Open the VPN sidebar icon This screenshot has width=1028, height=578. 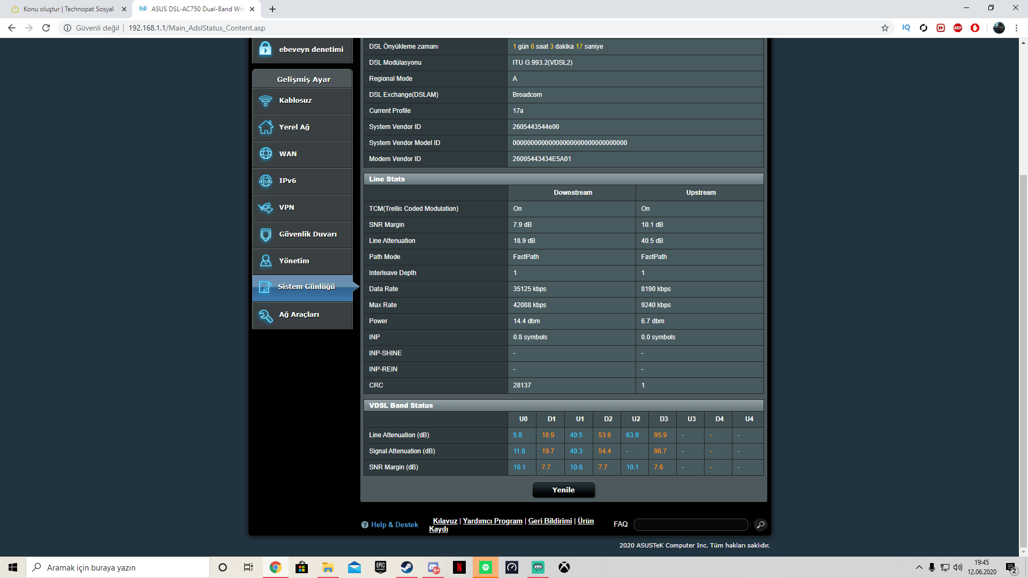pyautogui.click(x=266, y=208)
